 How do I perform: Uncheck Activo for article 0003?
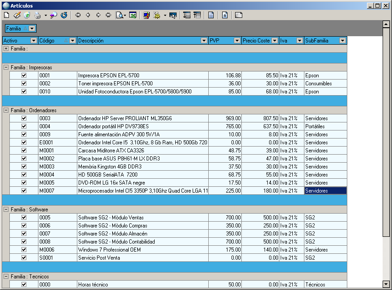tap(24, 118)
